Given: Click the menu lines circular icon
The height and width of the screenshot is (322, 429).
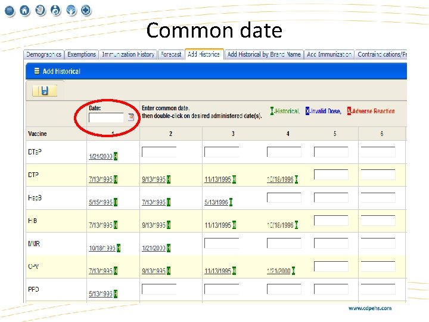Looking at the screenshot, I should 10,11.
